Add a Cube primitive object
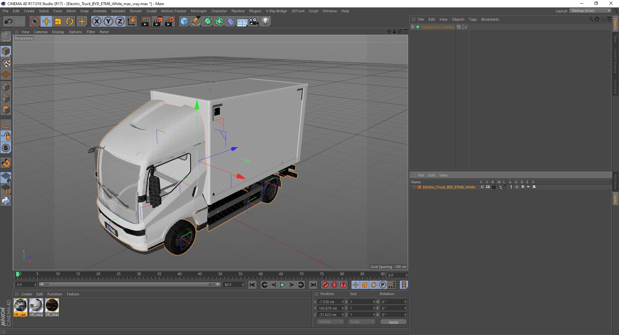The image size is (619, 335). 184,22
